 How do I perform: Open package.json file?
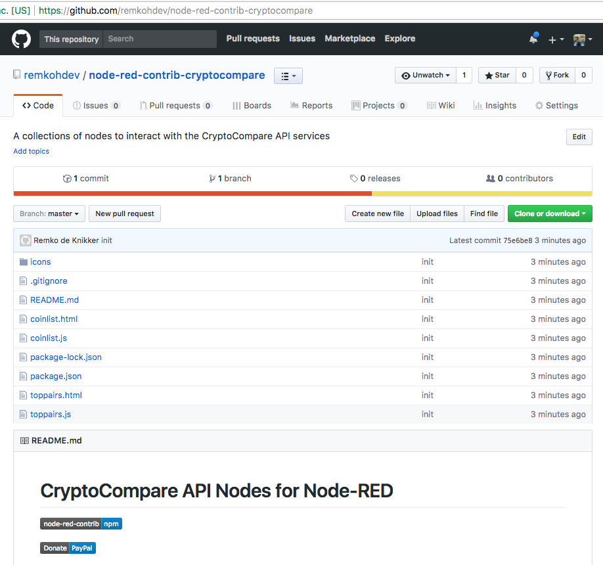(x=56, y=376)
